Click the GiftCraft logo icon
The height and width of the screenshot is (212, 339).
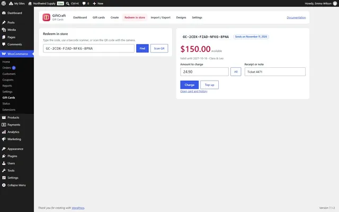point(46,17)
